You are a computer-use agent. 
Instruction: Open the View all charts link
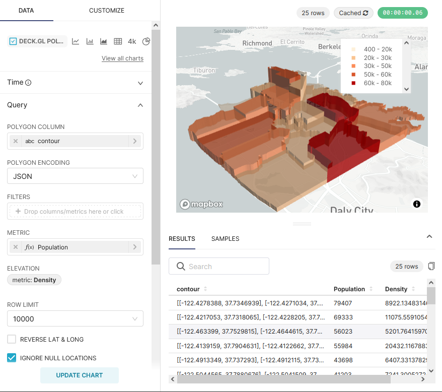(x=122, y=58)
